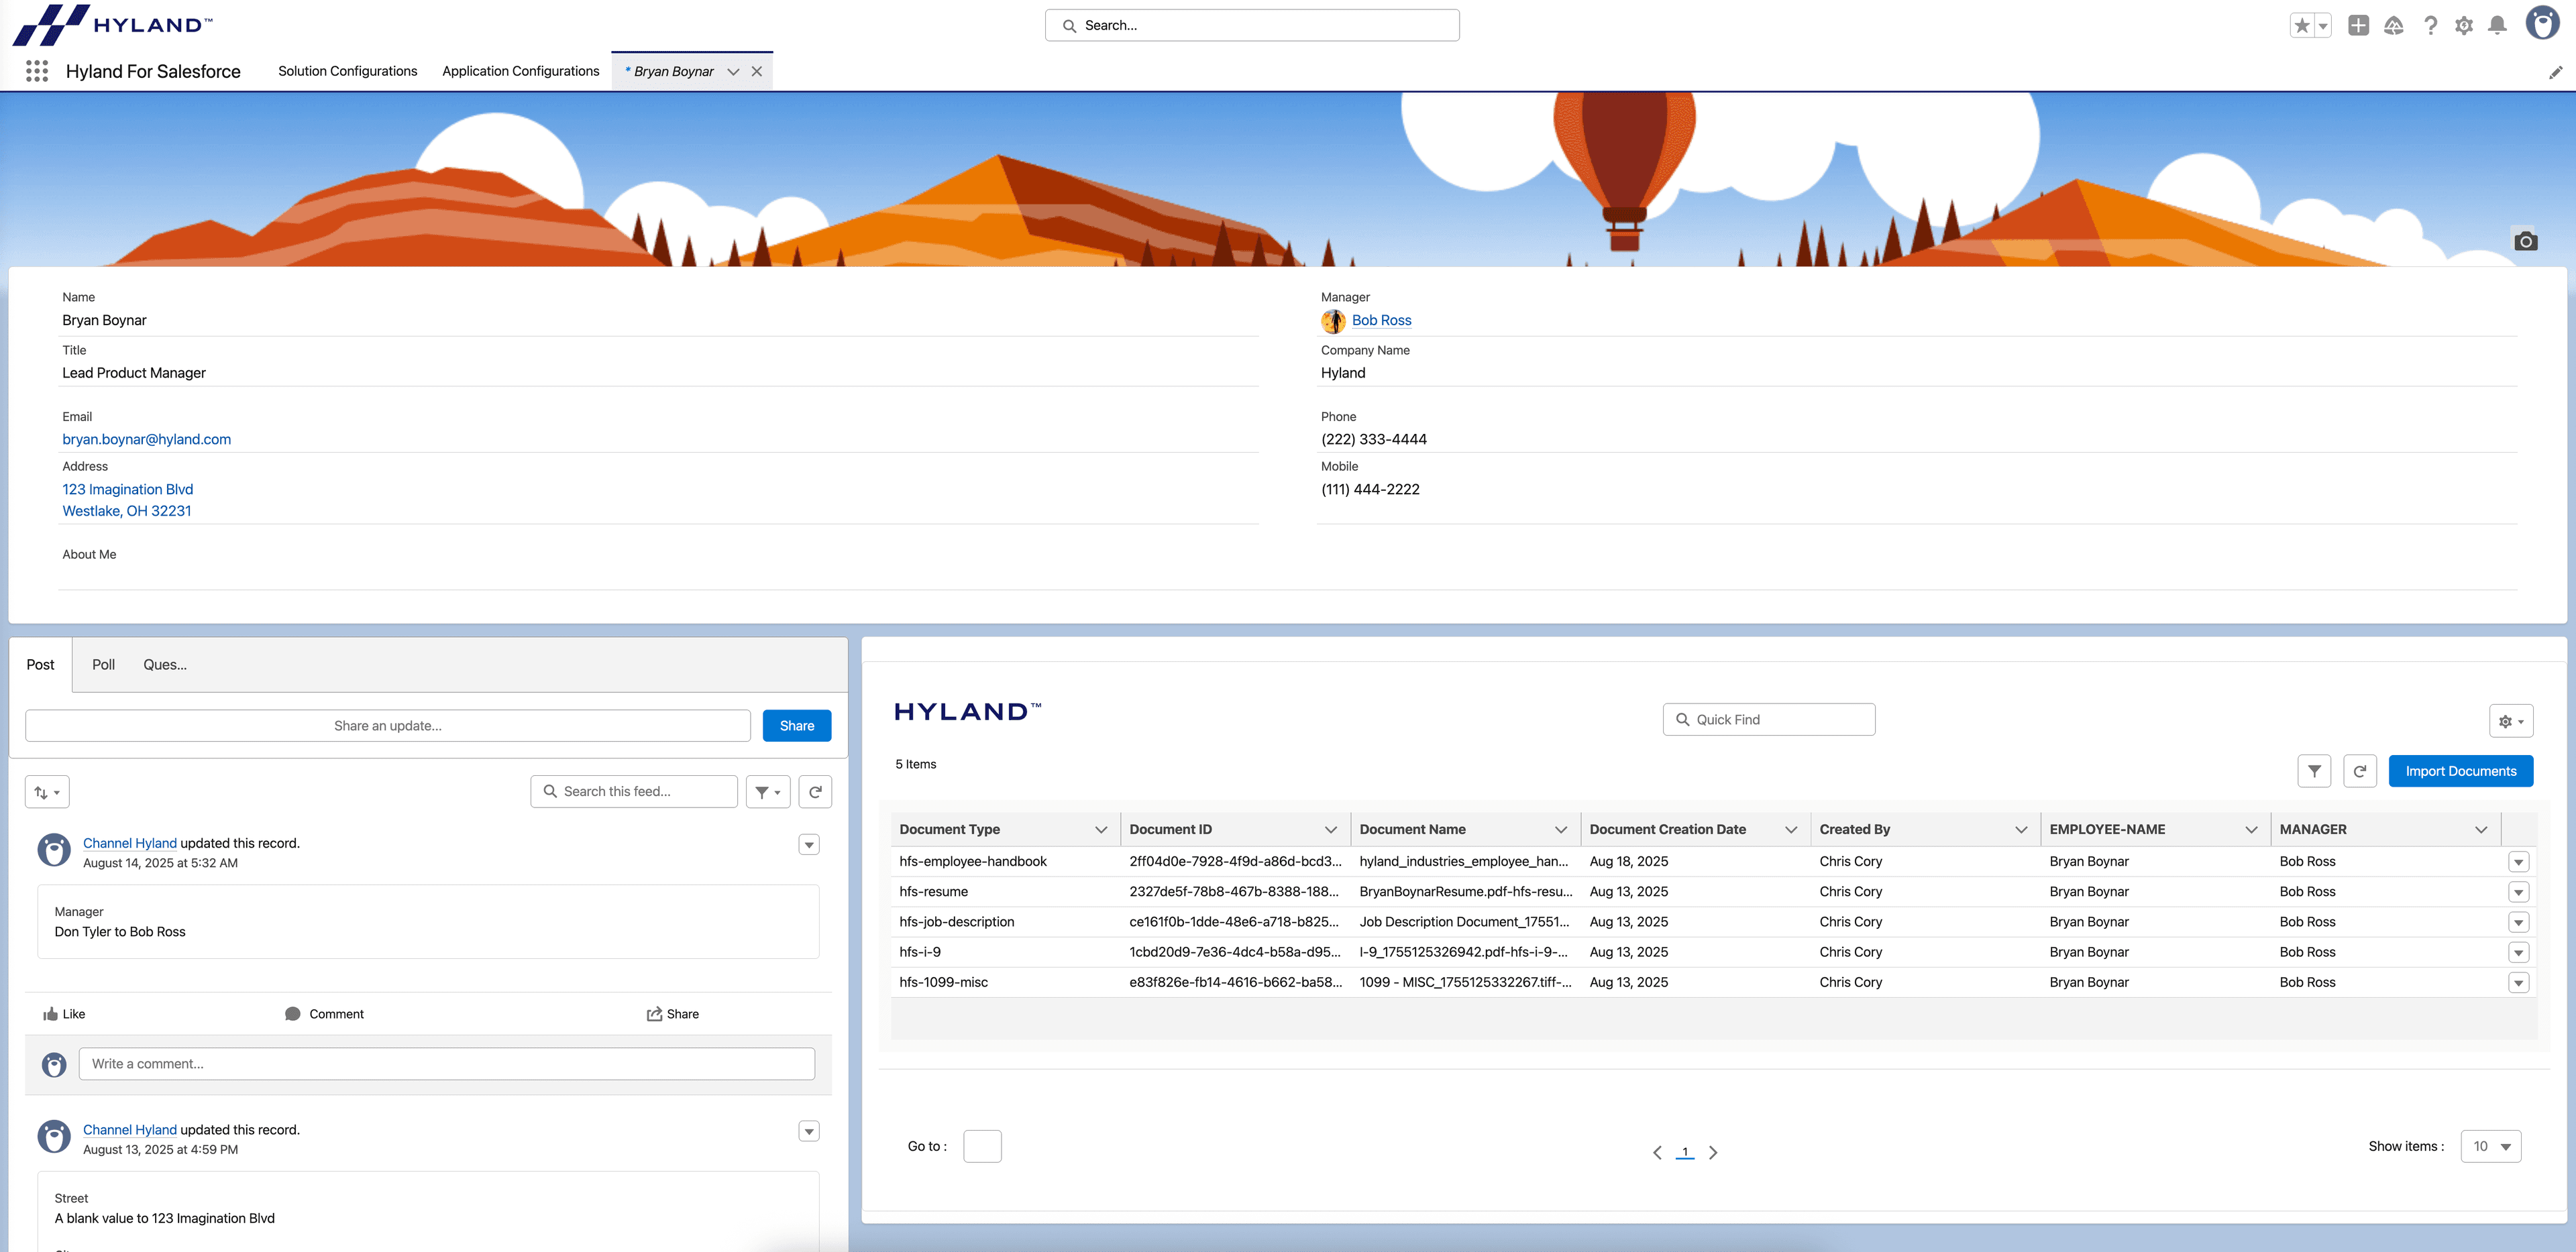Viewport: 2576px width, 1252px height.
Task: Click the camera icon on banner image
Action: tap(2526, 241)
